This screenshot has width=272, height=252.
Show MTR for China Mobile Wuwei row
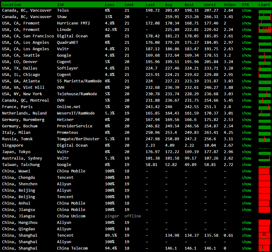click(246, 171)
